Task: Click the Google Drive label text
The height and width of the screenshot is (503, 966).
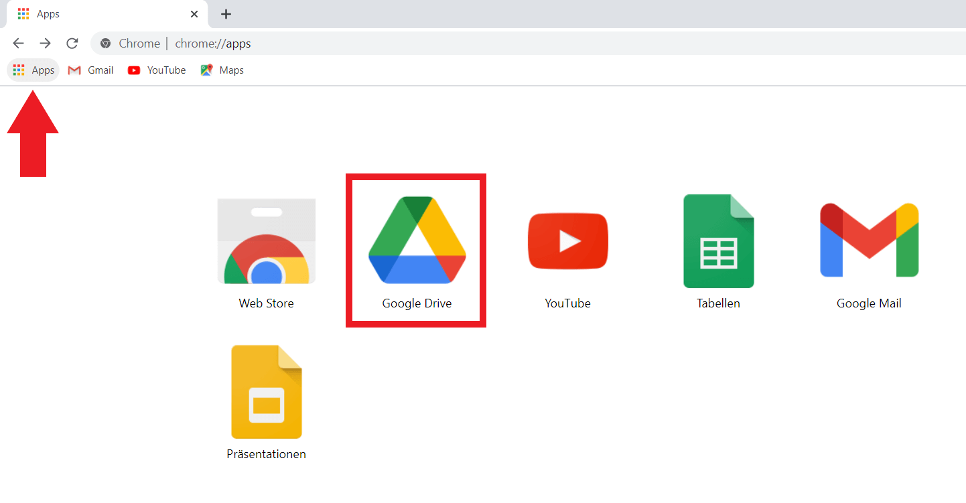Action: [x=417, y=303]
